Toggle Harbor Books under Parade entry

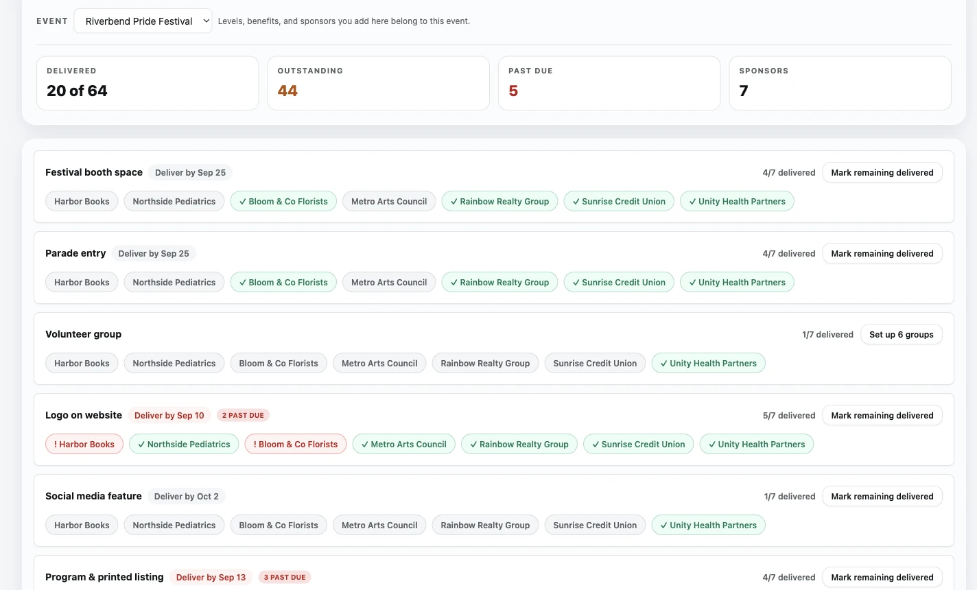(82, 283)
